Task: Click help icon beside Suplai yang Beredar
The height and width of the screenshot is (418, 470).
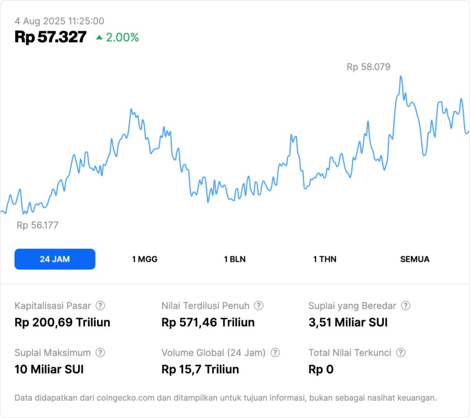Action: [x=405, y=306]
